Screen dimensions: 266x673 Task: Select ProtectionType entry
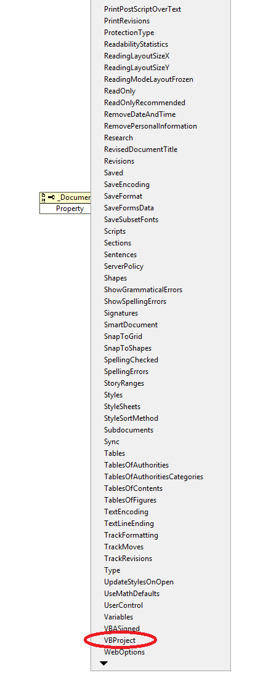click(129, 33)
